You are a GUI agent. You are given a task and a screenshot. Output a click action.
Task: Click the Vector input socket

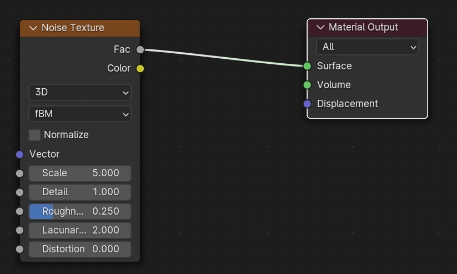(x=20, y=154)
